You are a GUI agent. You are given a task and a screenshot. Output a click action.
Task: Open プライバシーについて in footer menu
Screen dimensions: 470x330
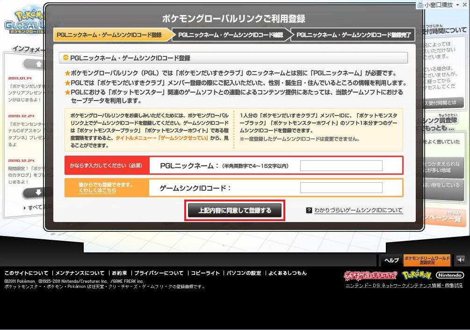point(159,273)
